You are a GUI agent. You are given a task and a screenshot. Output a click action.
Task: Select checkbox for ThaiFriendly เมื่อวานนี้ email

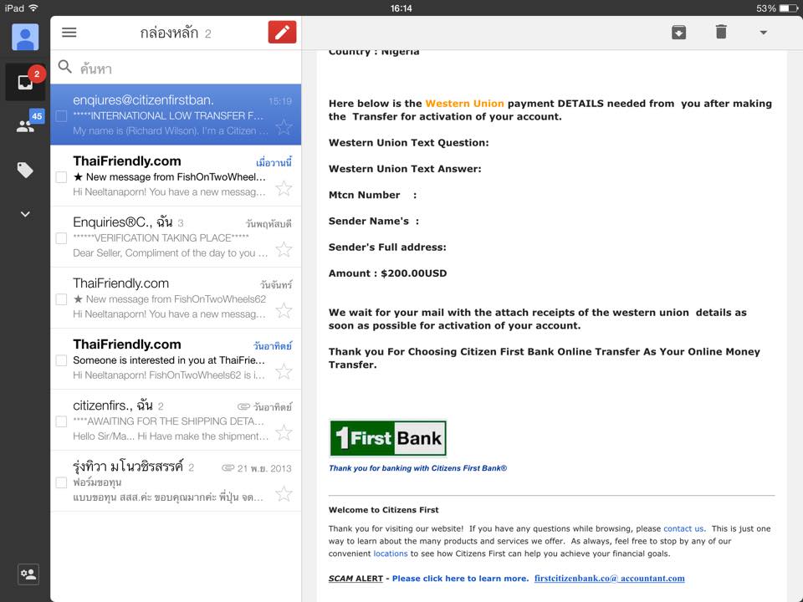pos(61,177)
